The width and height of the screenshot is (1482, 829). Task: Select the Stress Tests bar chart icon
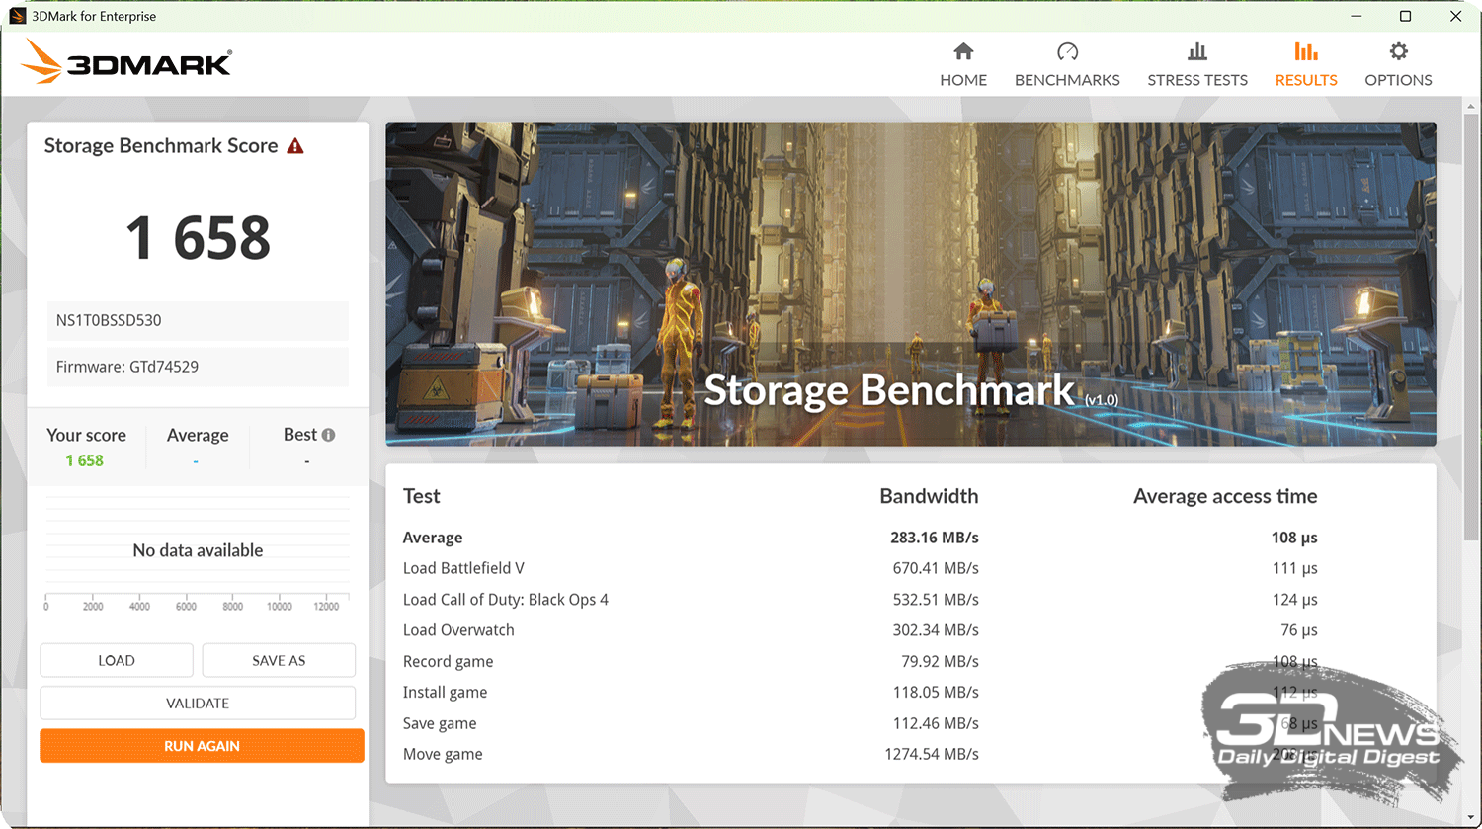[1197, 52]
